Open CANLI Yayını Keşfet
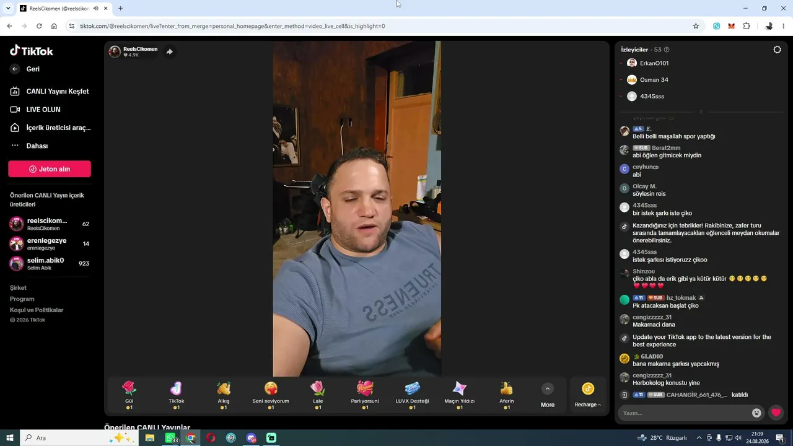793x446 pixels. (50, 91)
